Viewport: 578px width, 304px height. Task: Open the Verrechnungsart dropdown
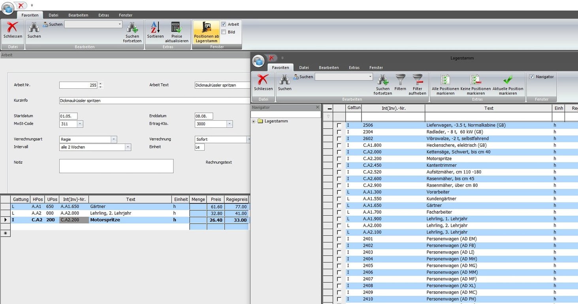click(x=114, y=140)
